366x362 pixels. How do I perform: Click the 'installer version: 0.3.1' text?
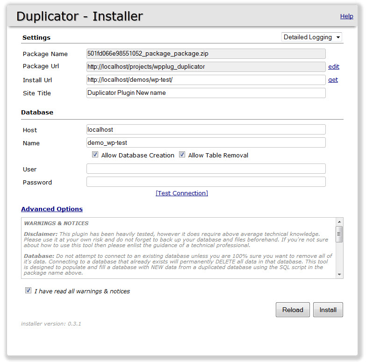pos(51,324)
